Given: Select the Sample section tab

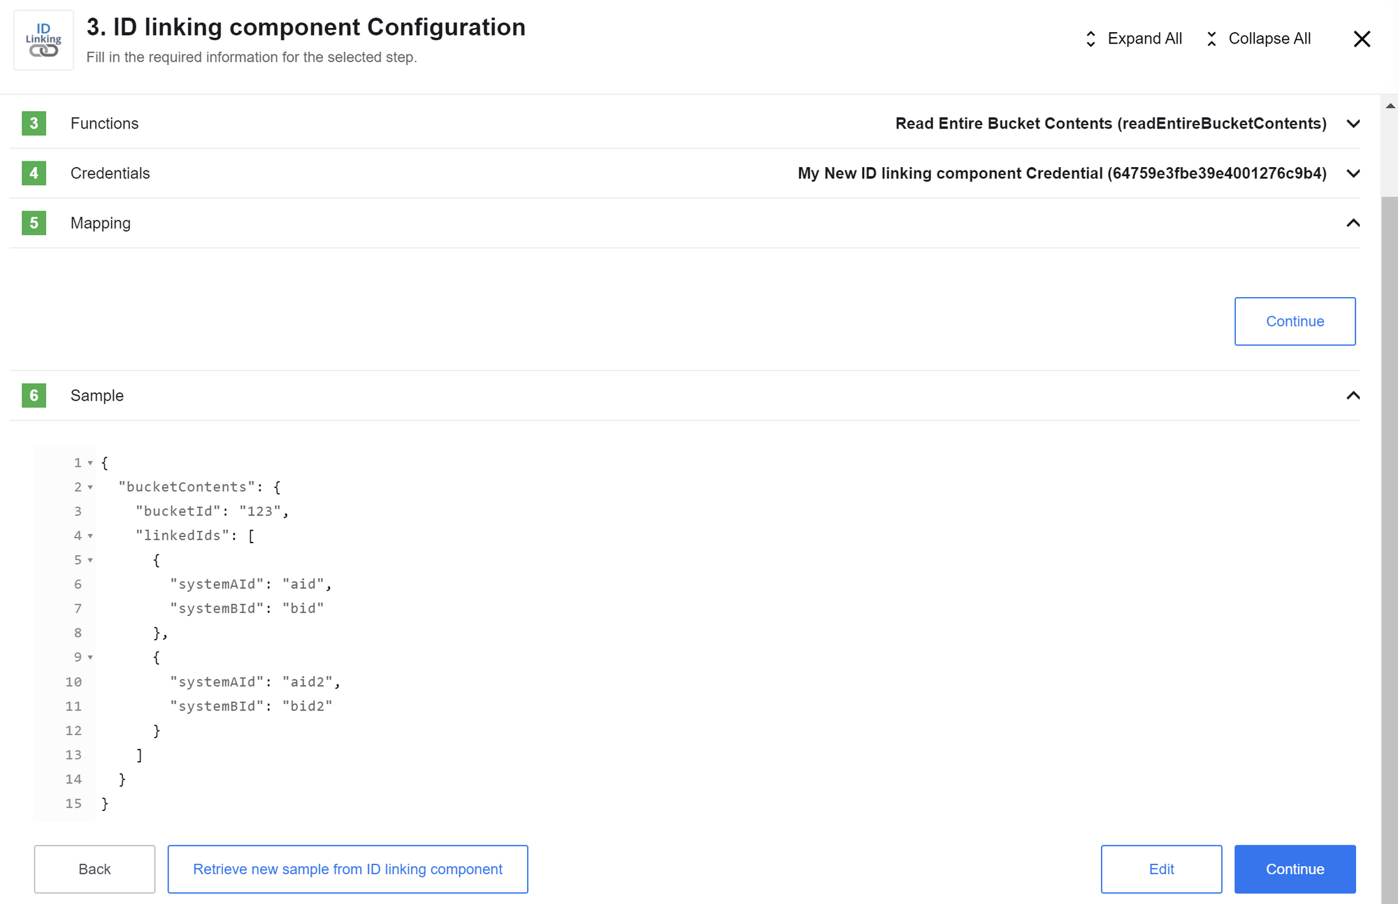Looking at the screenshot, I should tap(96, 396).
